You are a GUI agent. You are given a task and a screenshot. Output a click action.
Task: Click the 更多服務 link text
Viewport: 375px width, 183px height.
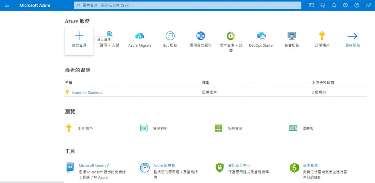coord(353,45)
